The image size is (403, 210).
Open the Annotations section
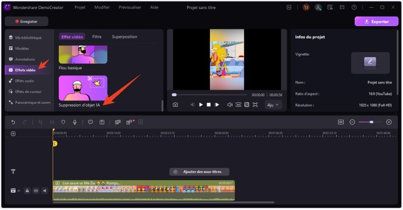coord(22,59)
